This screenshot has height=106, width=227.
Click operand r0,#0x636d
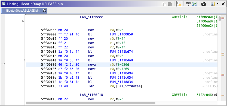pos(119,65)
